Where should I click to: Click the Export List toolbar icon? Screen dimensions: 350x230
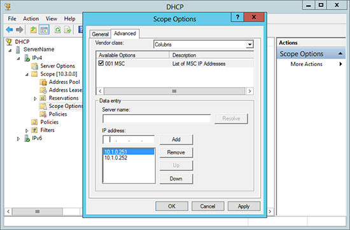click(67, 30)
